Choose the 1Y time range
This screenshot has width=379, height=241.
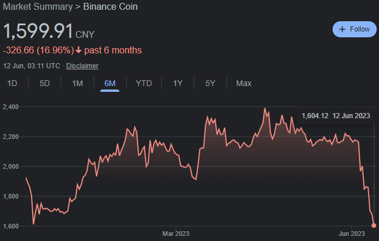click(x=178, y=83)
